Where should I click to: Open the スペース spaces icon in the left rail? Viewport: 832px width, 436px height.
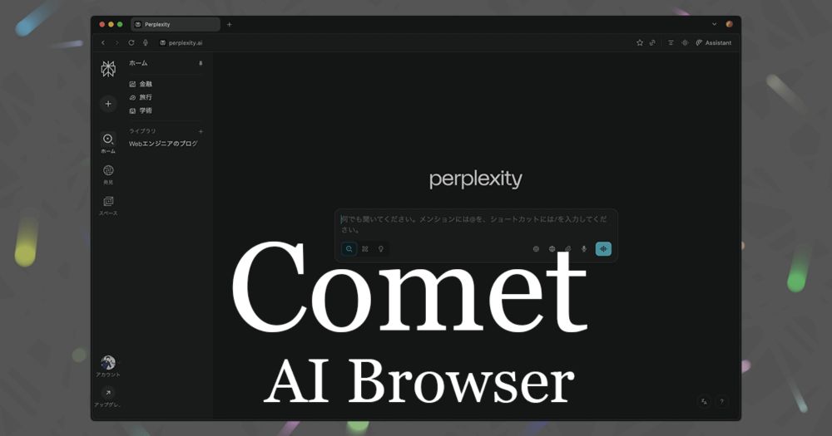coord(108,201)
